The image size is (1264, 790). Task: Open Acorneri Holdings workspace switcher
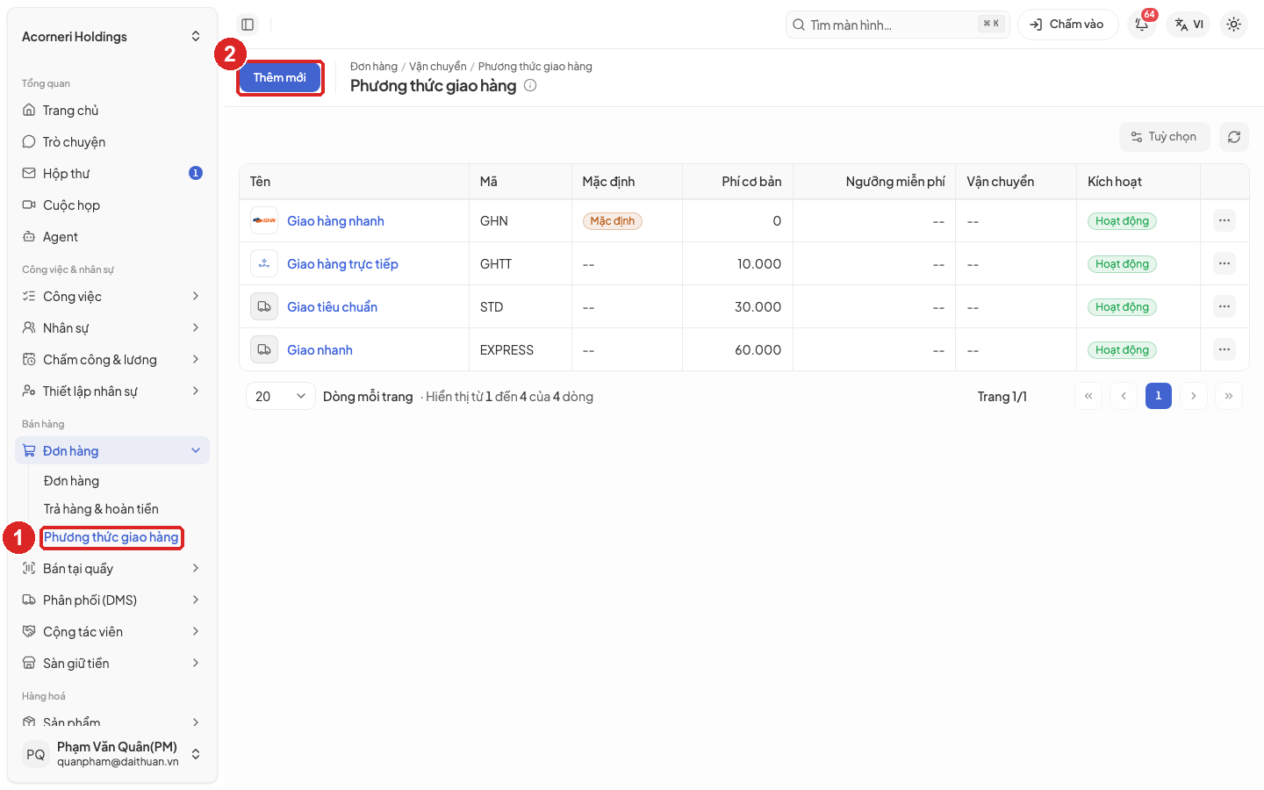click(112, 37)
